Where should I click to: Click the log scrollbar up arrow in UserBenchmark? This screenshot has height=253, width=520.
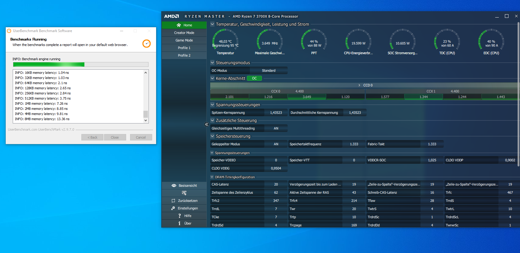(146, 73)
